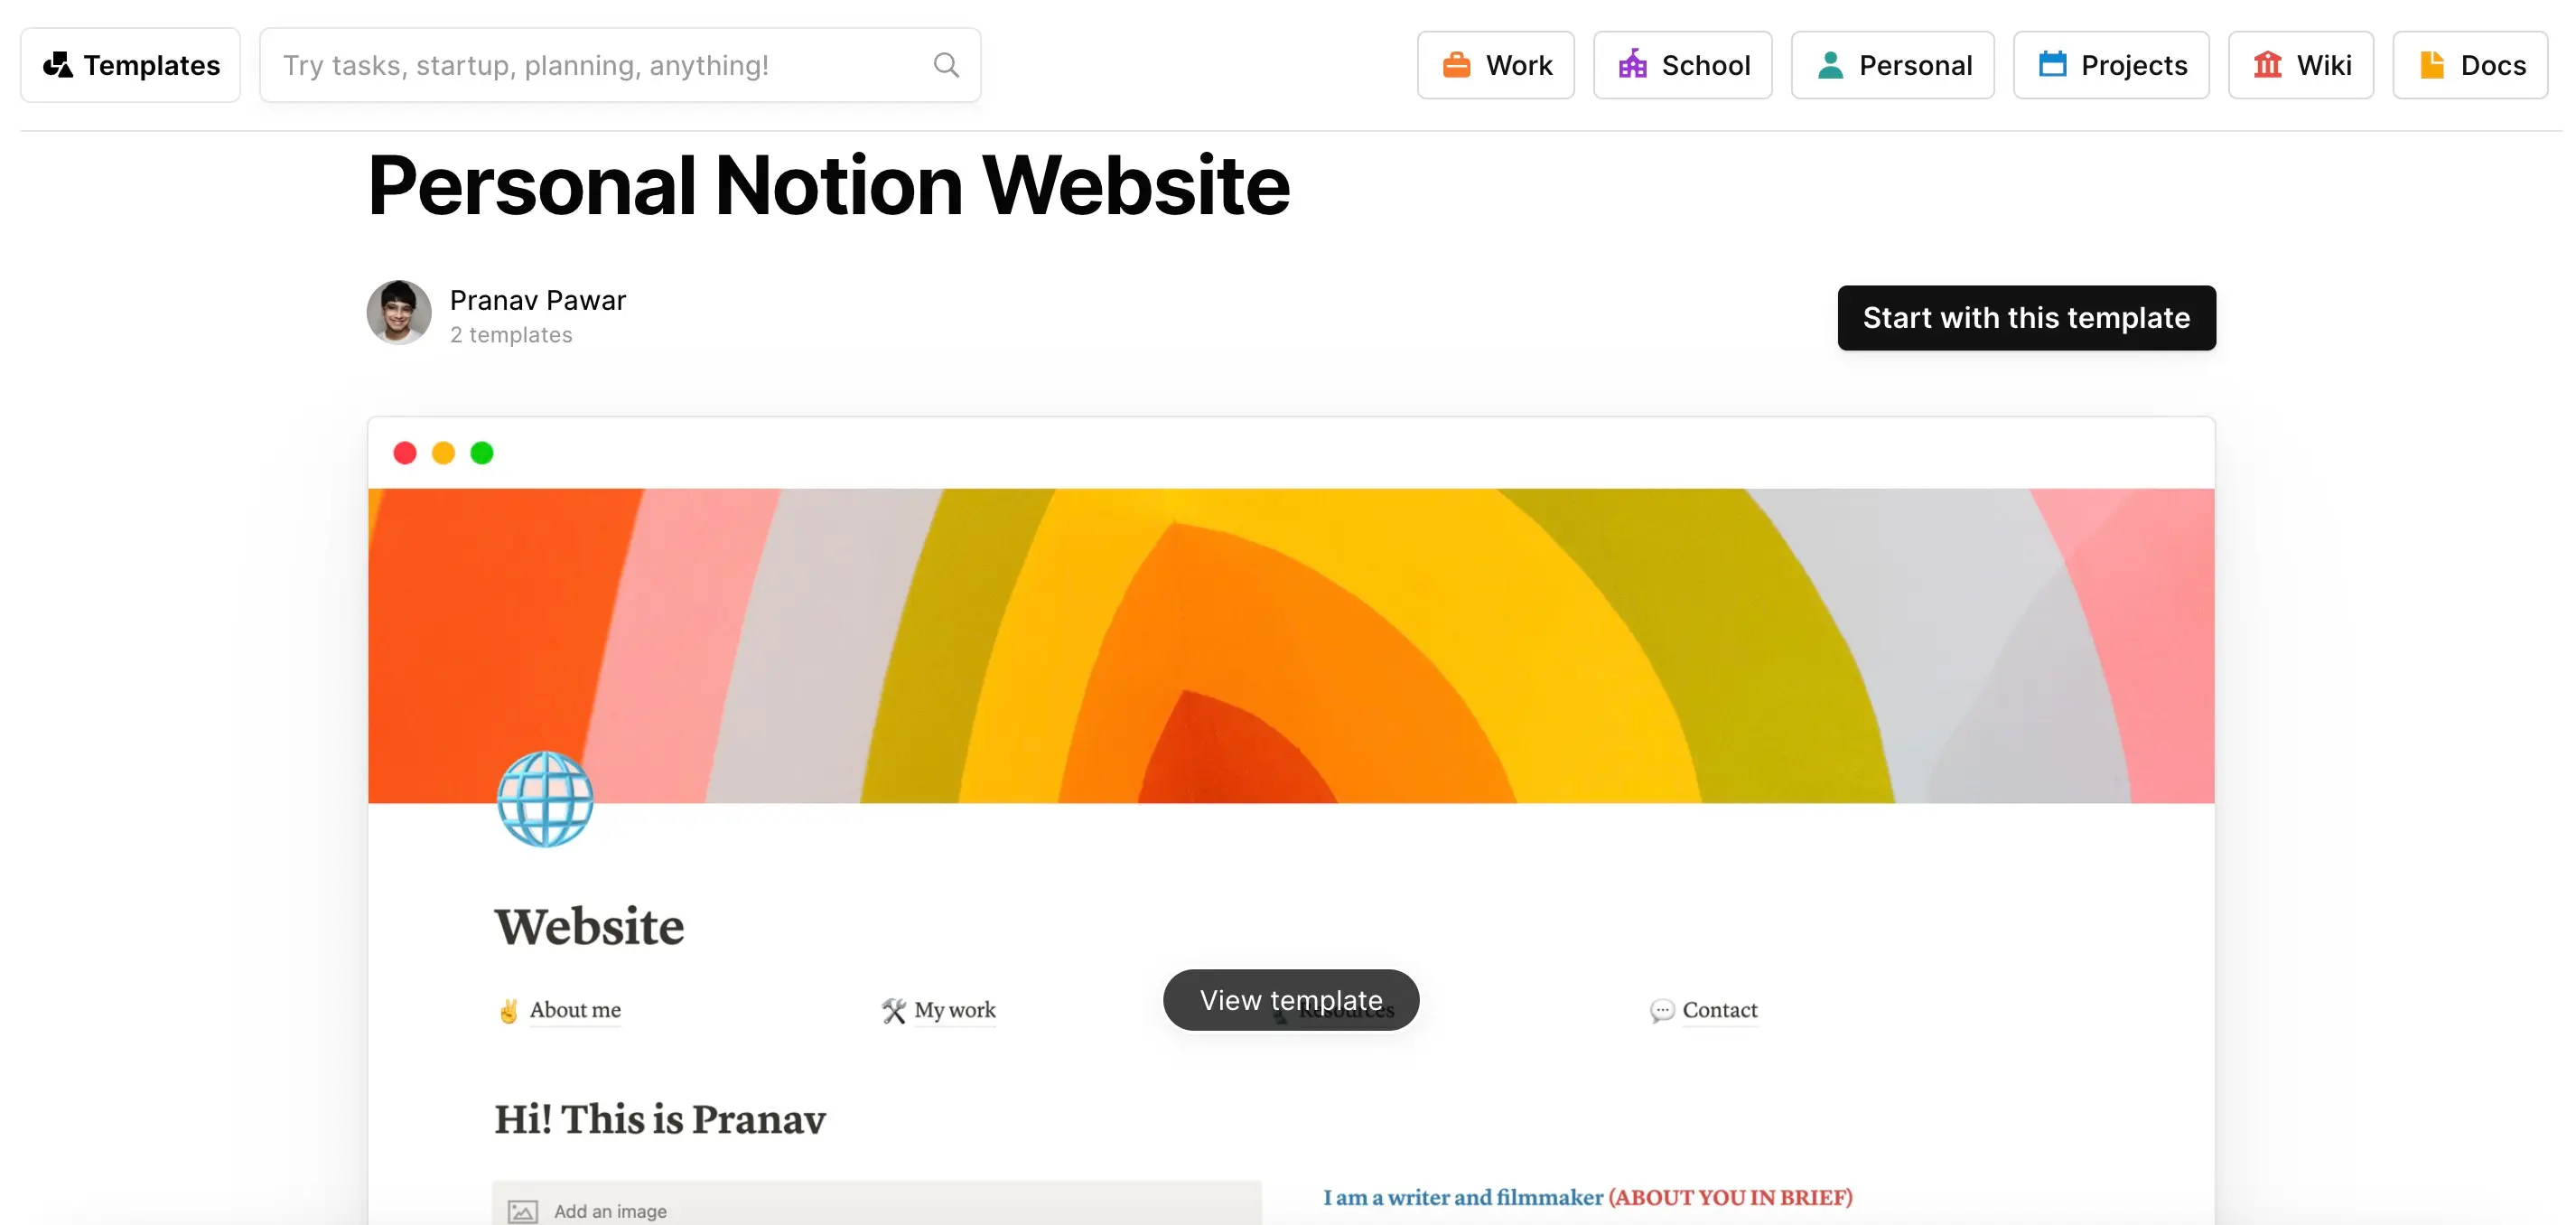Click the Templates logo icon
This screenshot has width=2576, height=1225.
click(59, 64)
